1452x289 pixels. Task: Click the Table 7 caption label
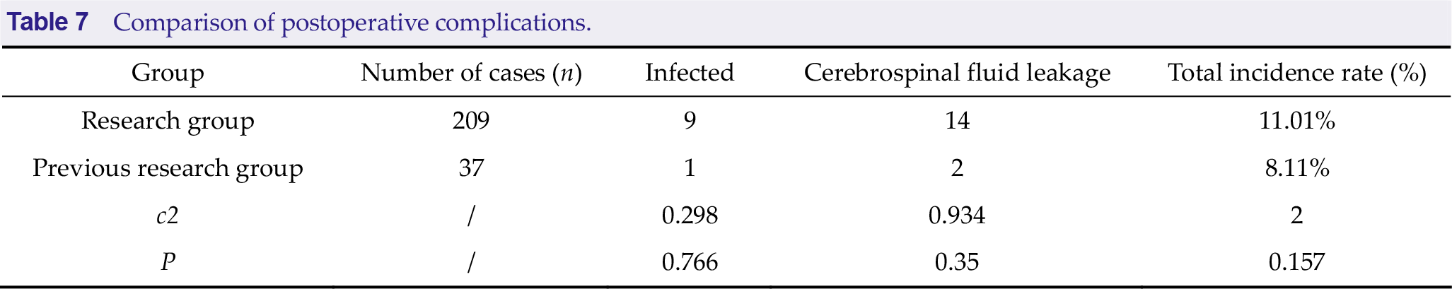coord(47,23)
